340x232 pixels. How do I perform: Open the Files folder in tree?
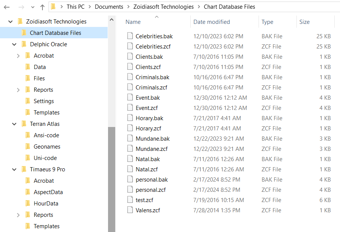coord(39,78)
